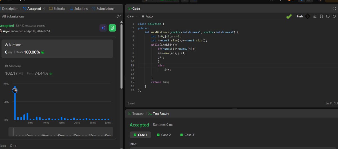Switch to the Description tab
The image size is (338, 149).
(x=10, y=9)
